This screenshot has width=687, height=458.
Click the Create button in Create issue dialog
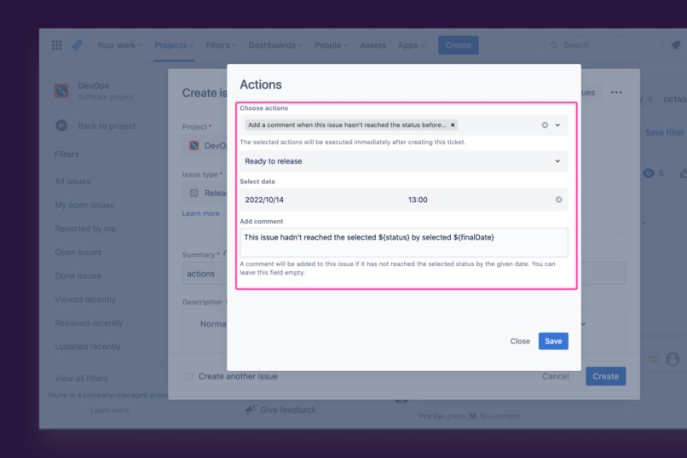pyautogui.click(x=605, y=376)
